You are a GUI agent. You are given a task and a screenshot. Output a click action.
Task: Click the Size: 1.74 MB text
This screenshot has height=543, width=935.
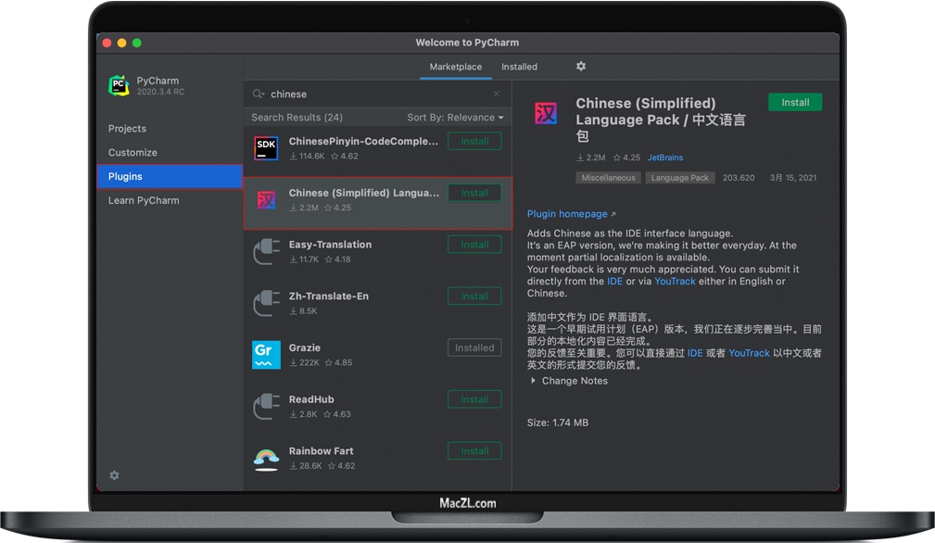click(558, 423)
